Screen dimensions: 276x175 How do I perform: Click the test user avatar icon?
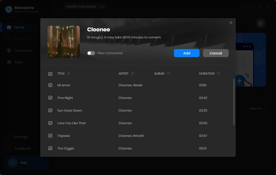(x=13, y=163)
